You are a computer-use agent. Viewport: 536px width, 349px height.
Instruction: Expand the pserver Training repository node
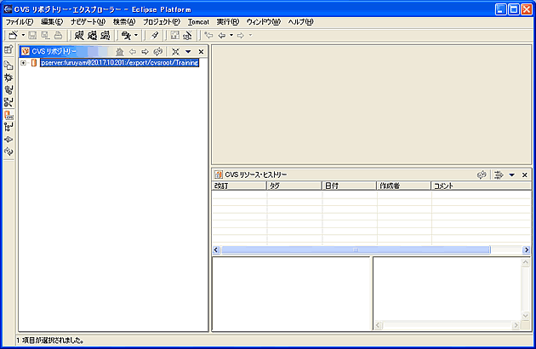pyautogui.click(x=23, y=63)
